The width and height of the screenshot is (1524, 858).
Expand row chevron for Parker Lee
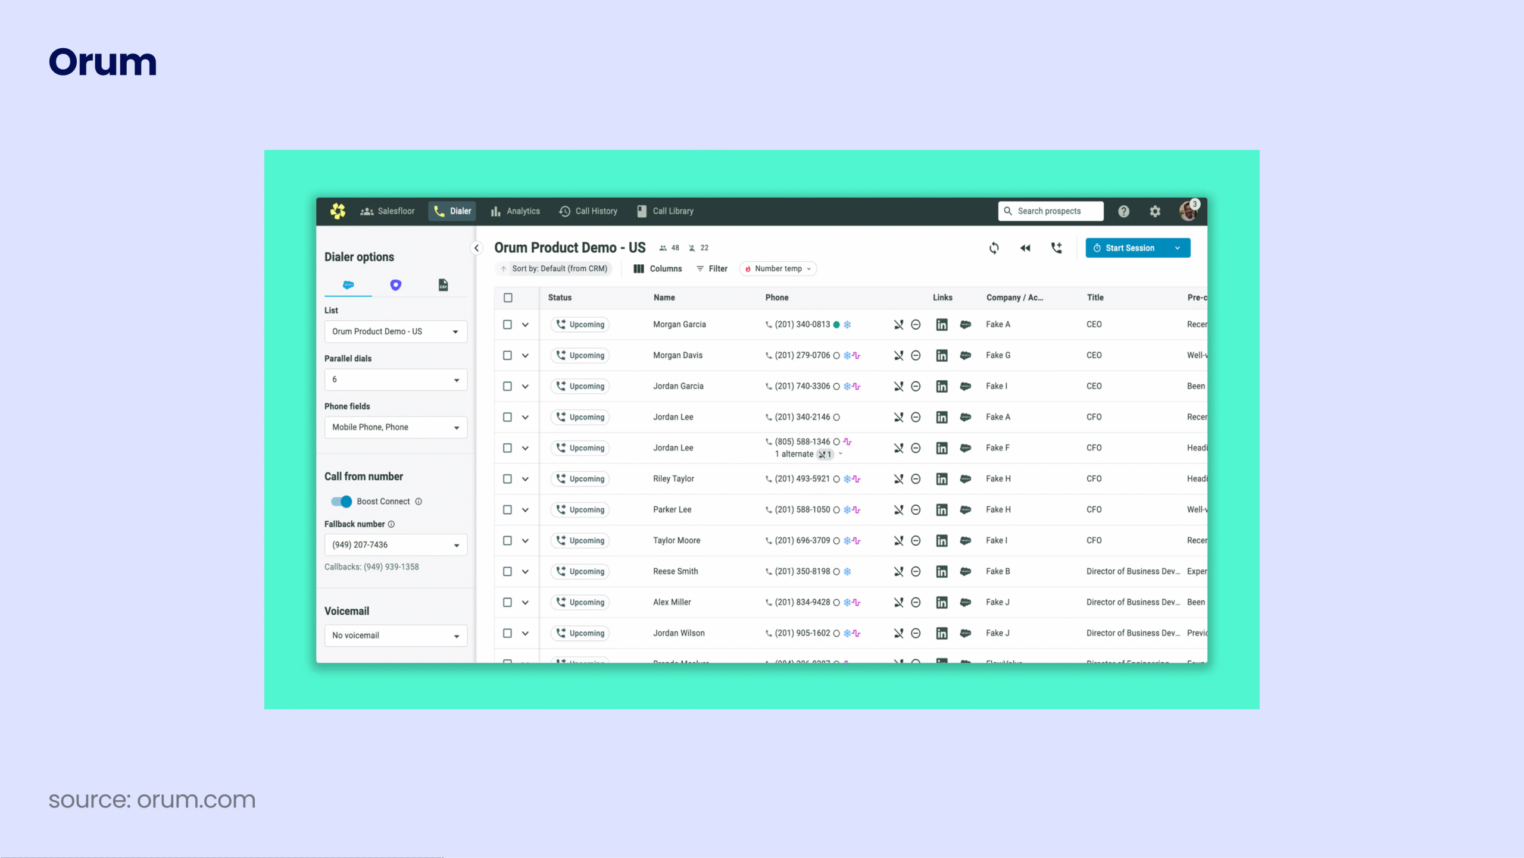pyautogui.click(x=525, y=510)
